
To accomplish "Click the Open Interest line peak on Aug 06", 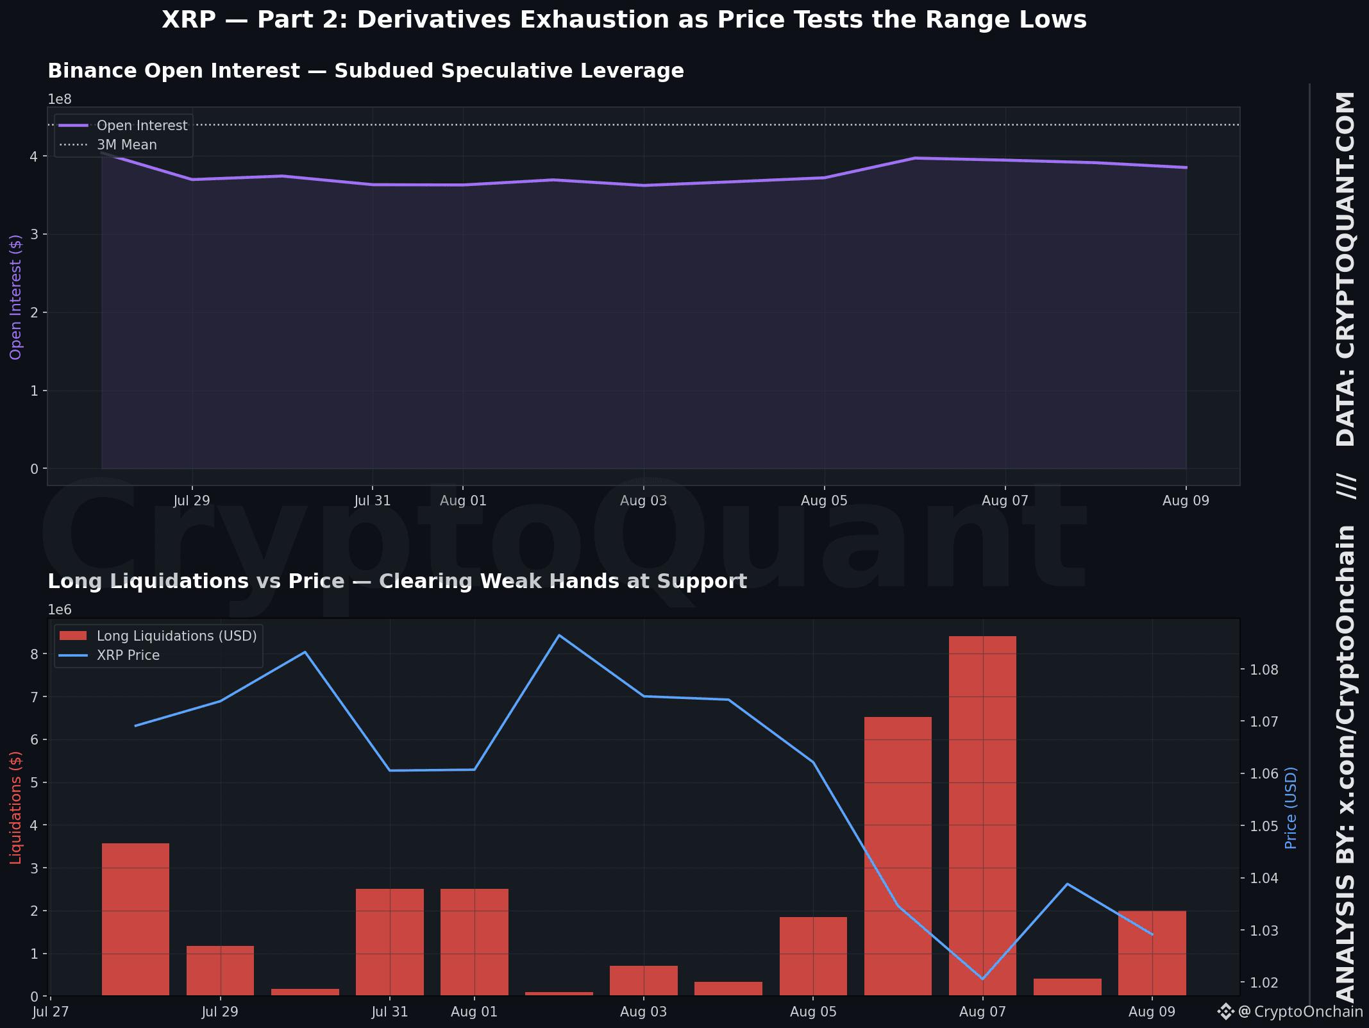I will [915, 158].
